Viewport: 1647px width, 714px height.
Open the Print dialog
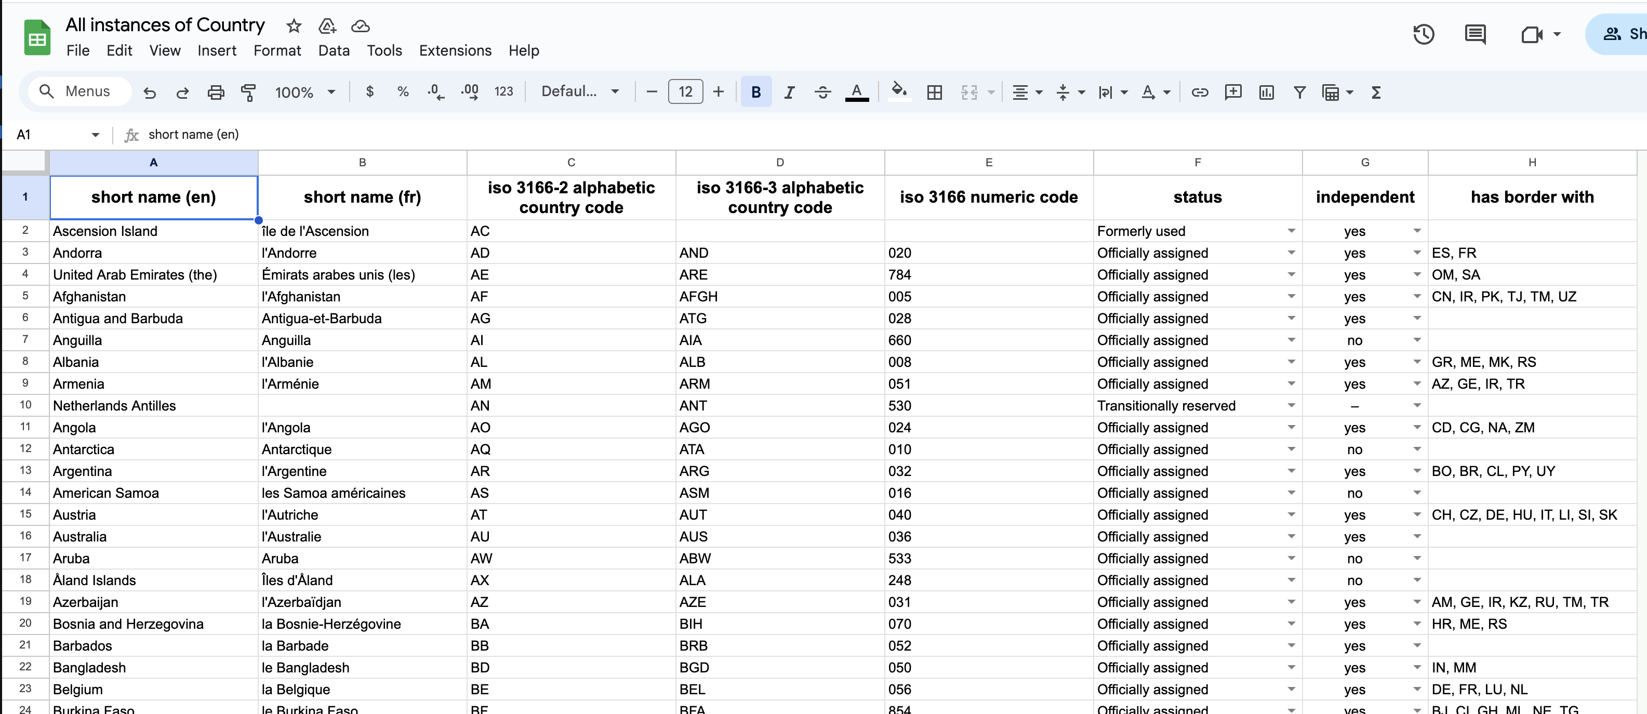(x=216, y=92)
